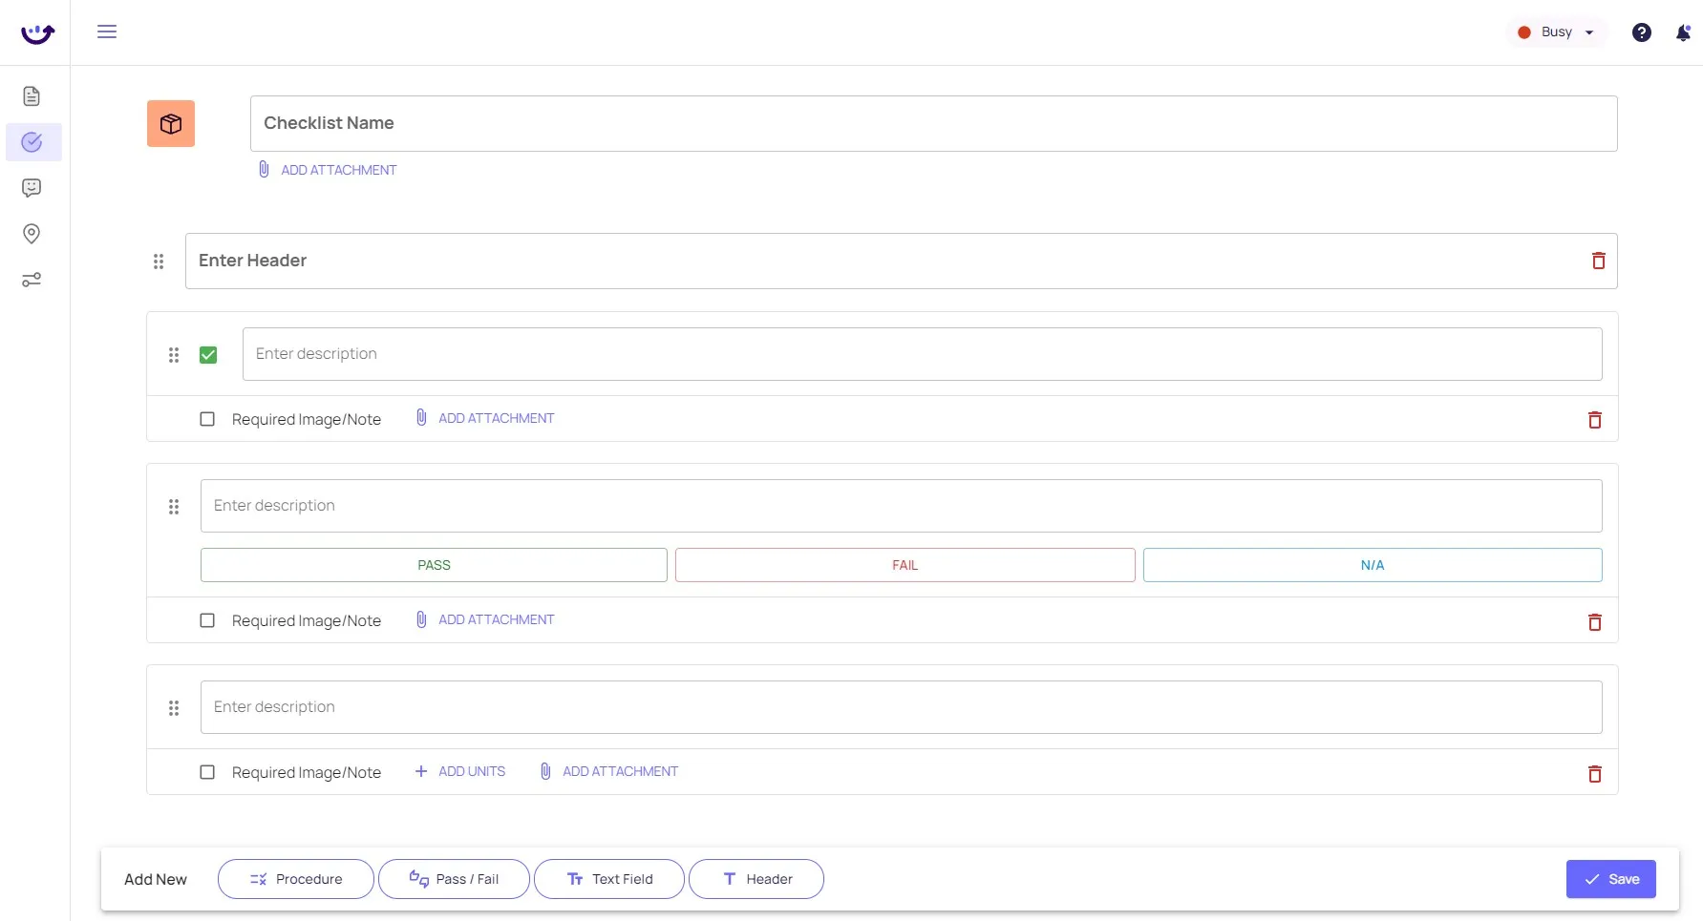Delete the text field item with units
1703x921 pixels.
point(1594,773)
